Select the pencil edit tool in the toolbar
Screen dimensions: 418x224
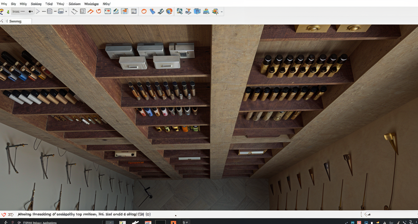(x=116, y=11)
